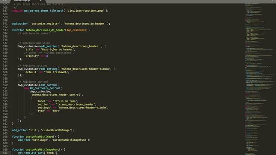Click the require keyword on line 567

click(17, 11)
